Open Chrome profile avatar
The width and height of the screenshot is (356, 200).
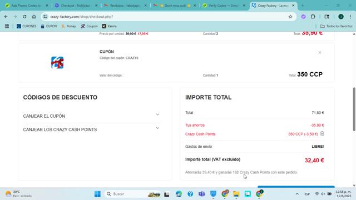pyautogui.click(x=341, y=17)
